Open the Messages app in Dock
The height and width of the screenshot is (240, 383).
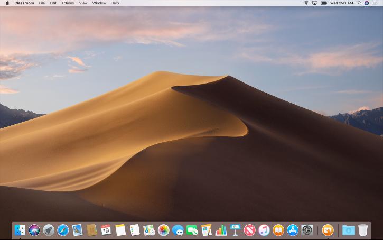click(178, 230)
